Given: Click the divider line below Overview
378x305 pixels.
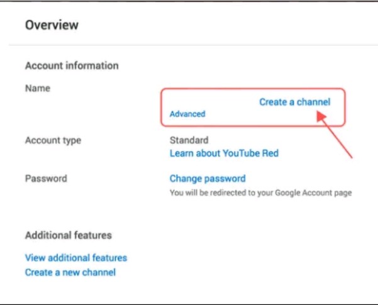Looking at the screenshot, I should (189, 45).
